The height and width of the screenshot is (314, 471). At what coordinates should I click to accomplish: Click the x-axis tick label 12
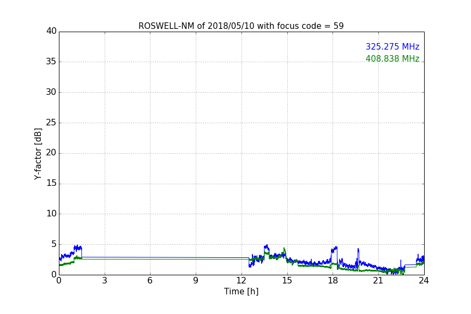point(241,281)
